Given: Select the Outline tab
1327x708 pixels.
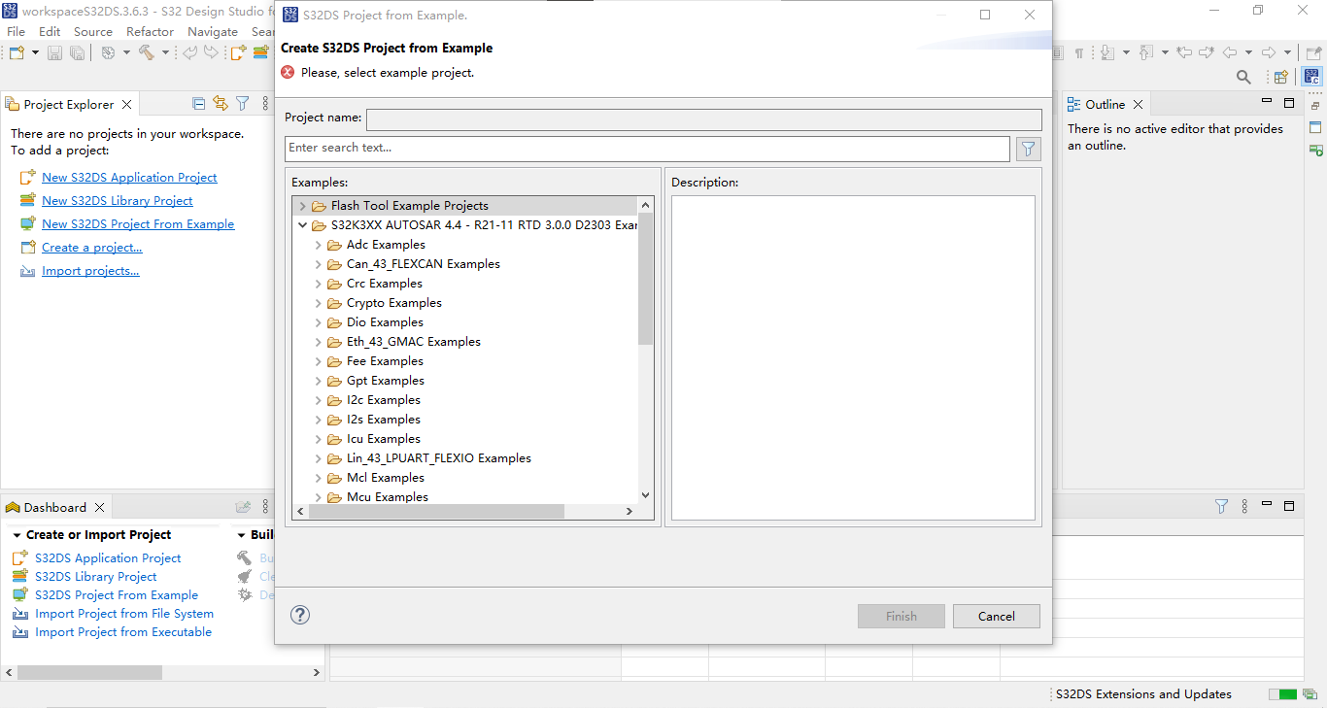Looking at the screenshot, I should 1106,104.
